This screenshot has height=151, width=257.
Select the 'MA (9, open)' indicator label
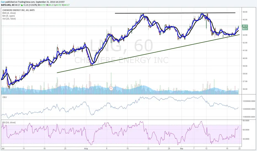(x=9, y=16)
